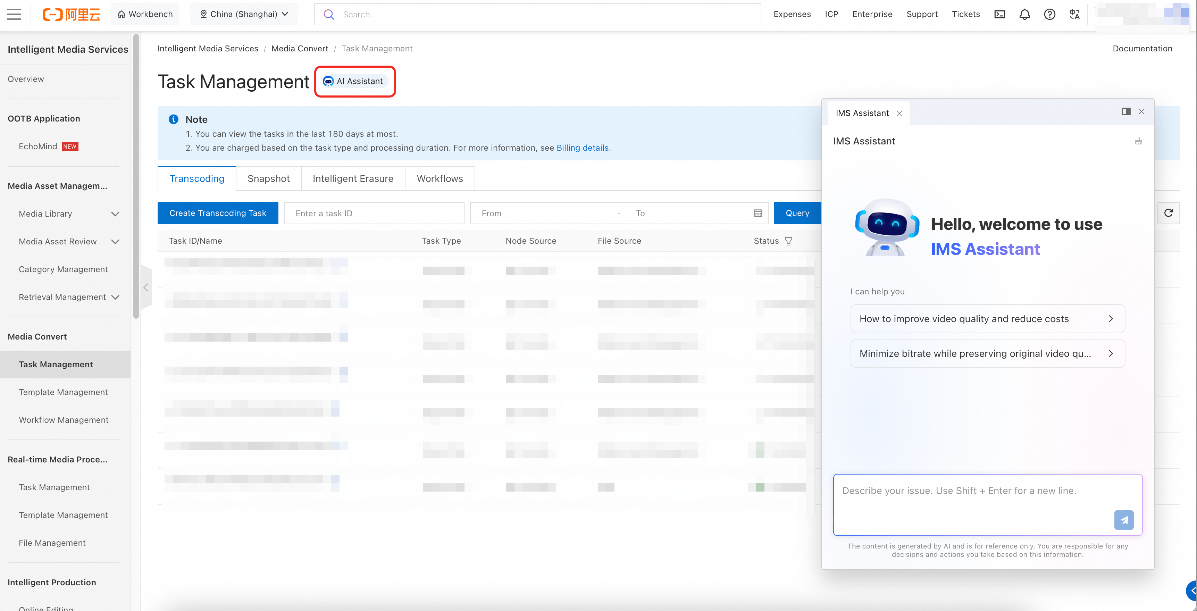Screen dimensions: 1197x611
Task: Open the help question mark icon
Action: (x=1049, y=14)
